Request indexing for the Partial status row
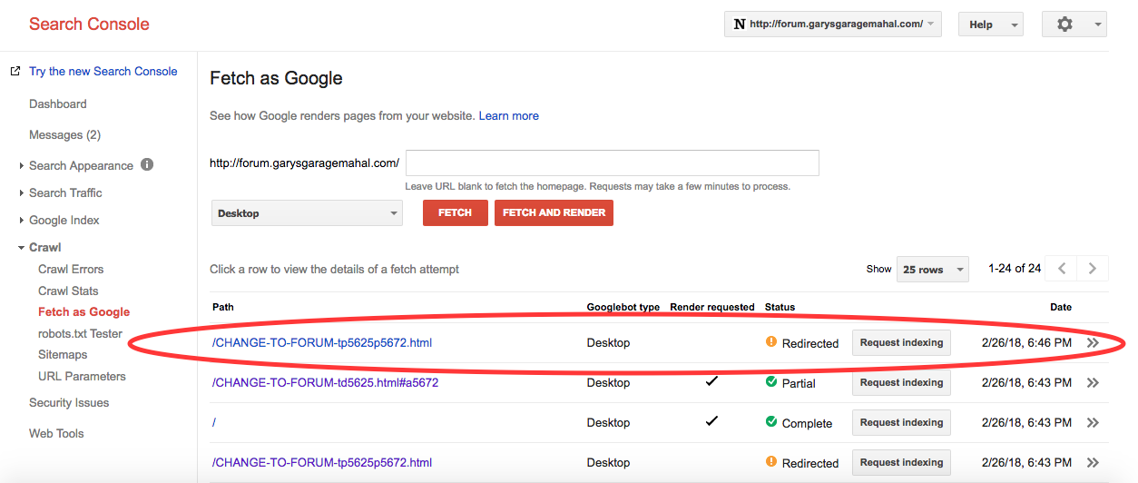This screenshot has width=1138, height=483. click(x=901, y=383)
